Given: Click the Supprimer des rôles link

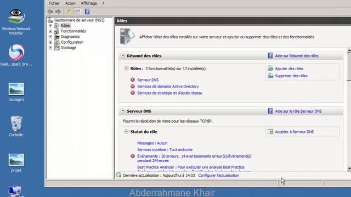Looking at the screenshot, I should [291, 76].
